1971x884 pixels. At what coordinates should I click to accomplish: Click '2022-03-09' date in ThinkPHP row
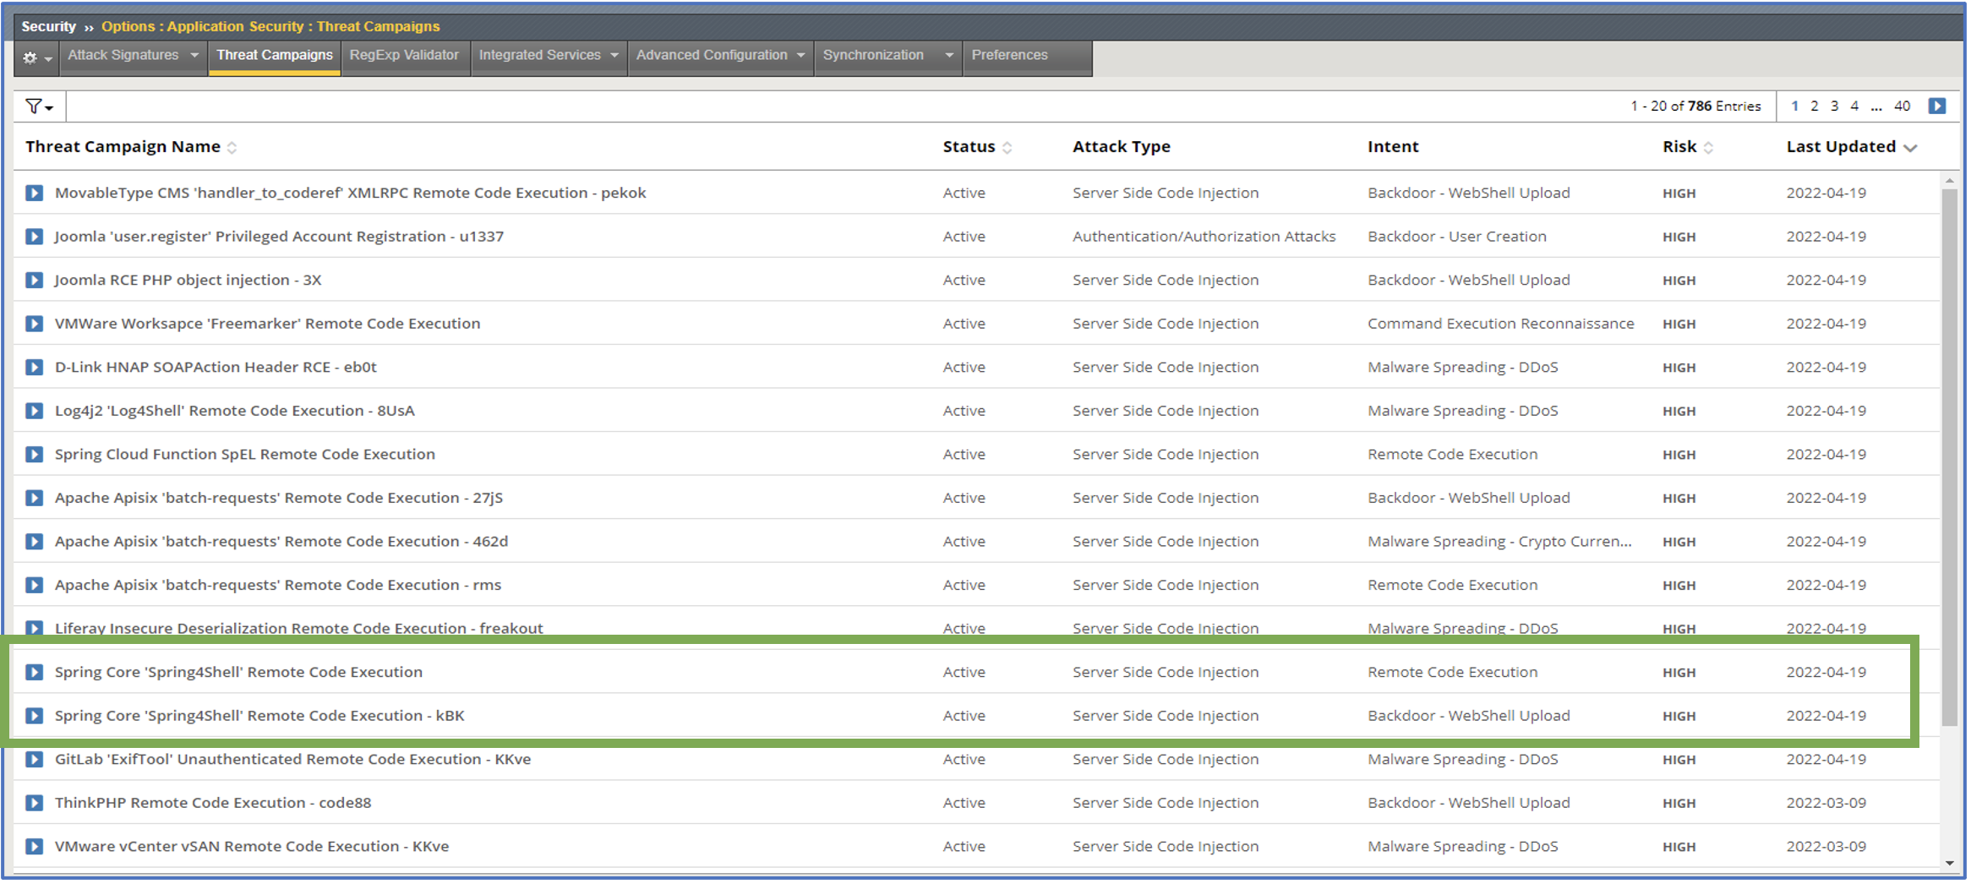click(1826, 803)
